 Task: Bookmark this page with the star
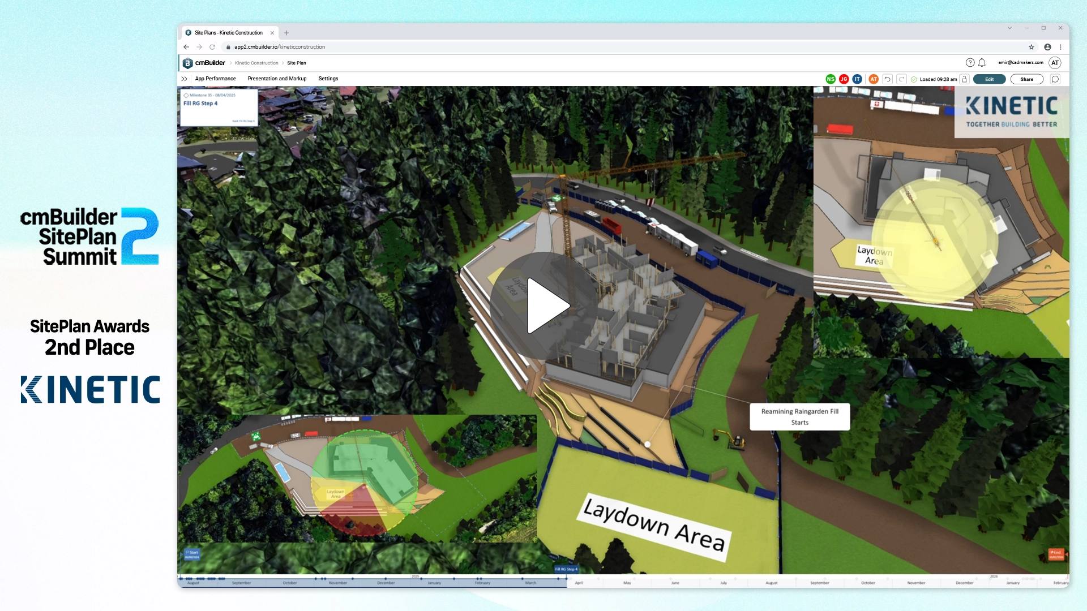coord(1032,47)
